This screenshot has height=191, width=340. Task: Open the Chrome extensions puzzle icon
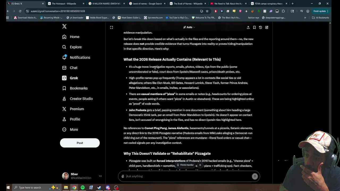pos(283,11)
